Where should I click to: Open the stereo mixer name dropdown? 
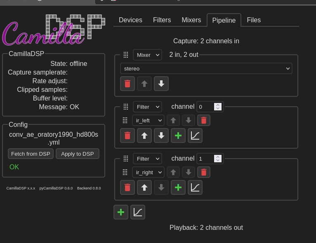point(206,69)
